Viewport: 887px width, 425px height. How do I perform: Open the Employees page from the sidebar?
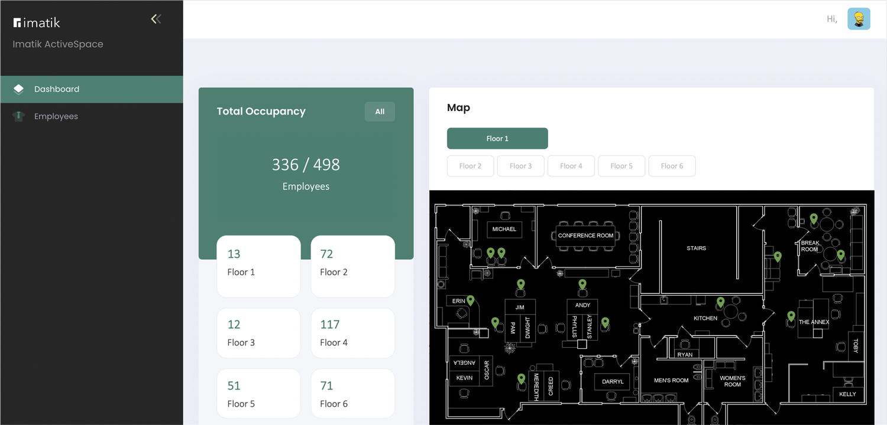pyautogui.click(x=56, y=116)
